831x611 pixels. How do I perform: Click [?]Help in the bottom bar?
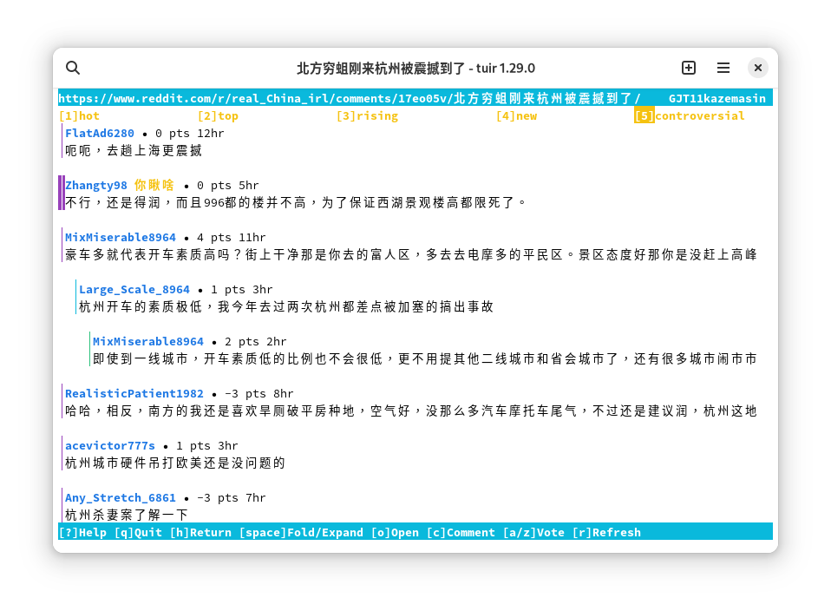coord(82,532)
